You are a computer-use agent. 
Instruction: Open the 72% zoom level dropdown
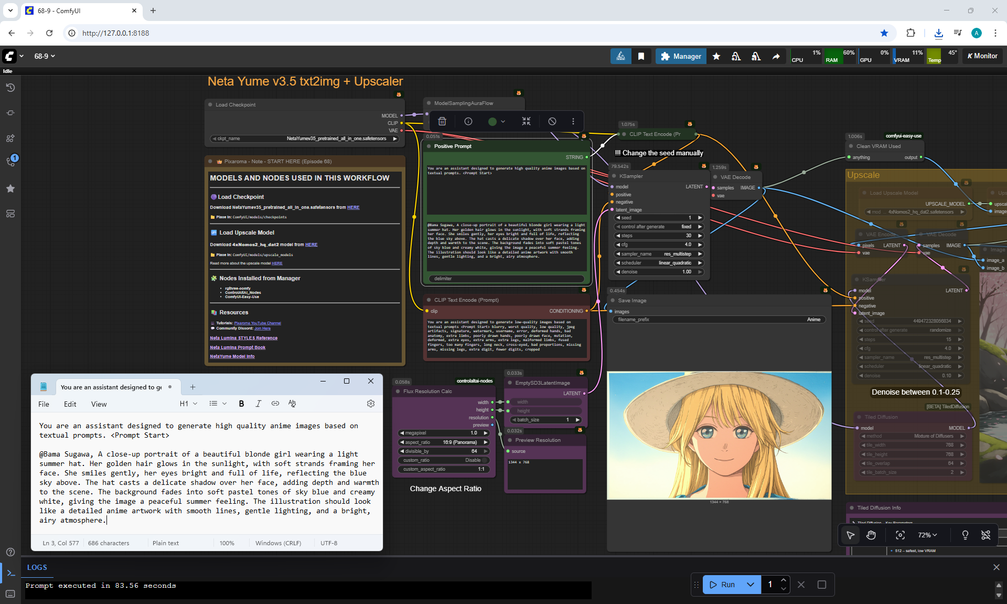click(927, 535)
